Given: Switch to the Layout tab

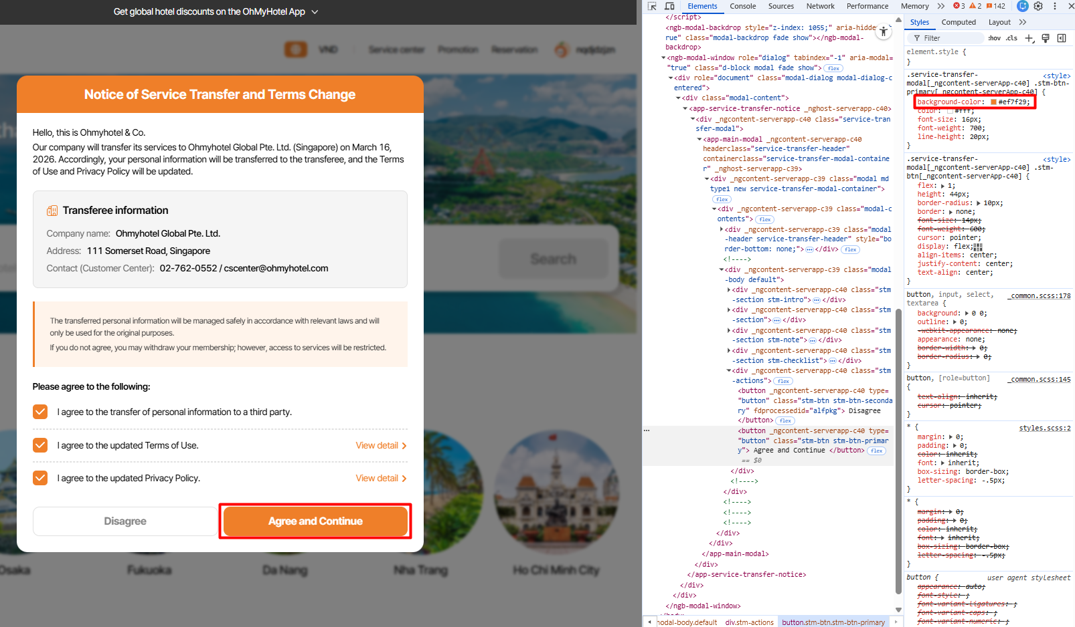Looking at the screenshot, I should pyautogui.click(x=999, y=22).
